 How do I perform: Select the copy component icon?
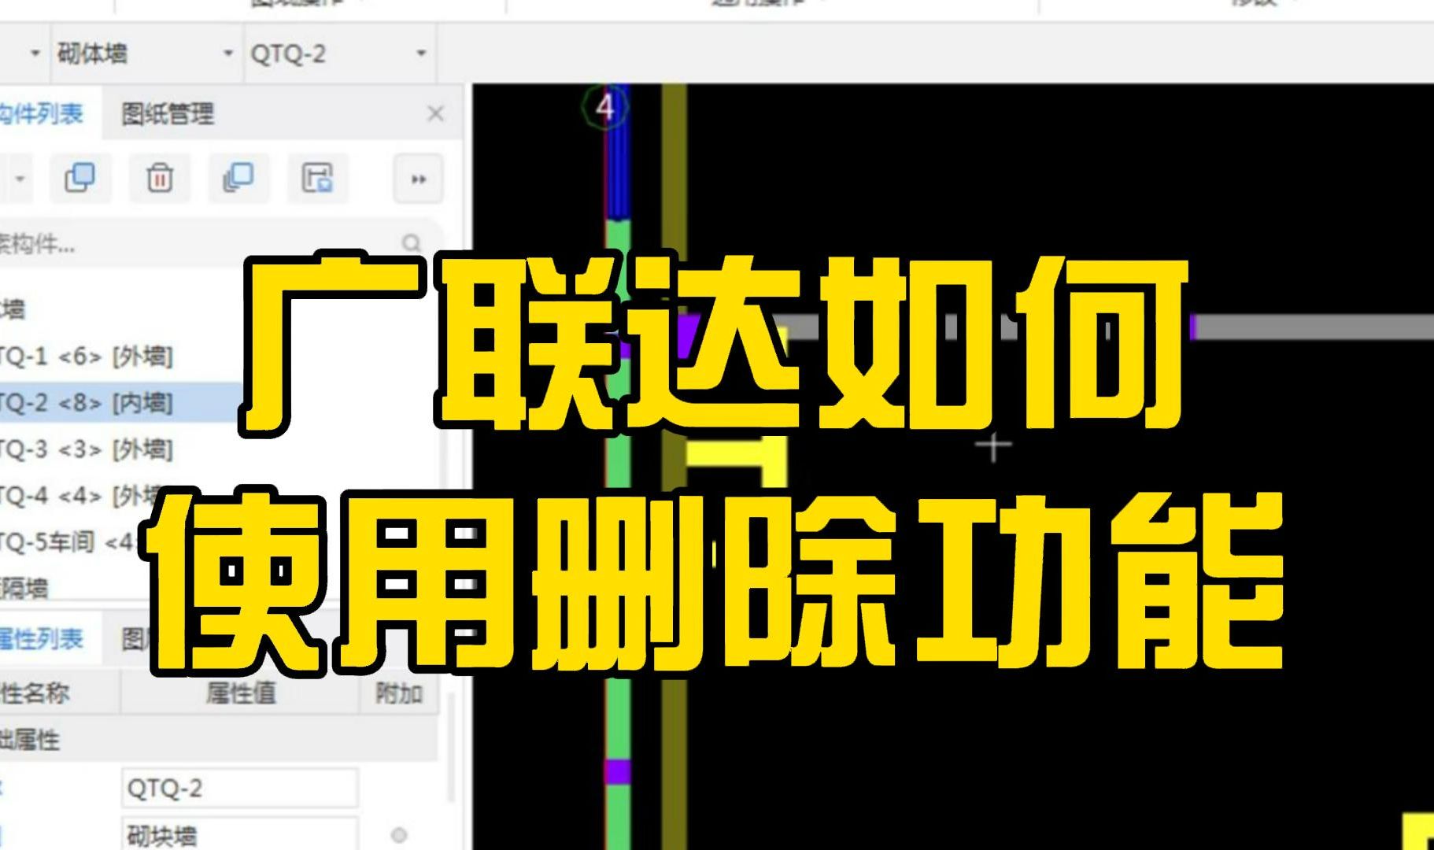pyautogui.click(x=80, y=178)
